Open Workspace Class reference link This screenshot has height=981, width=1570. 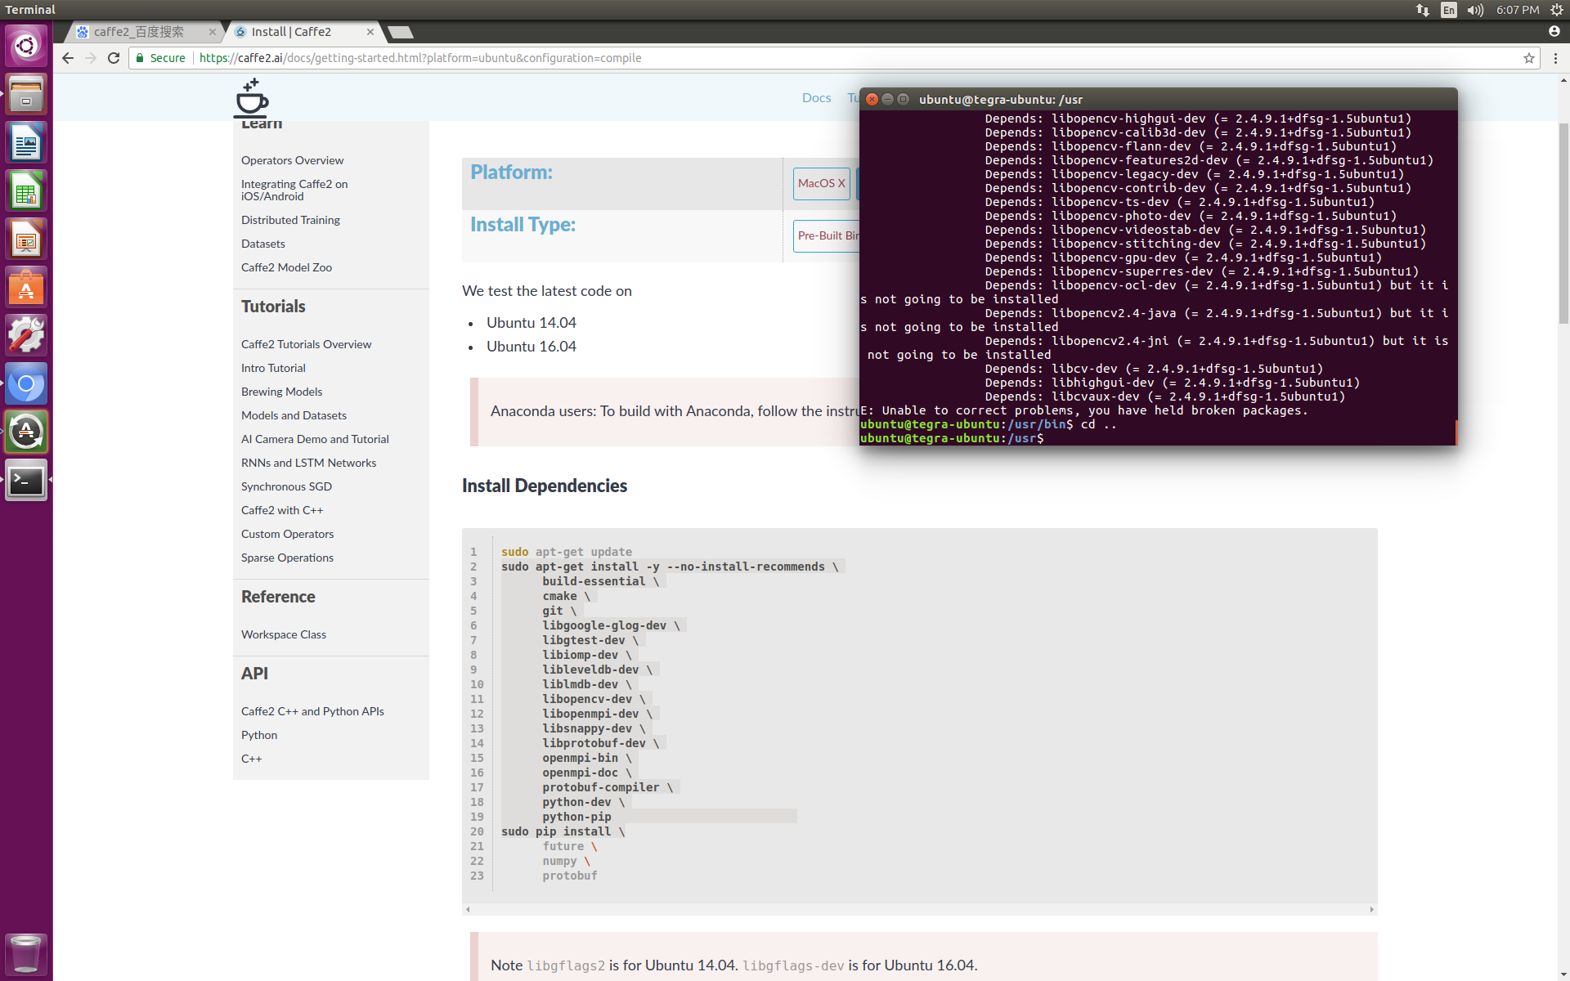(x=283, y=634)
